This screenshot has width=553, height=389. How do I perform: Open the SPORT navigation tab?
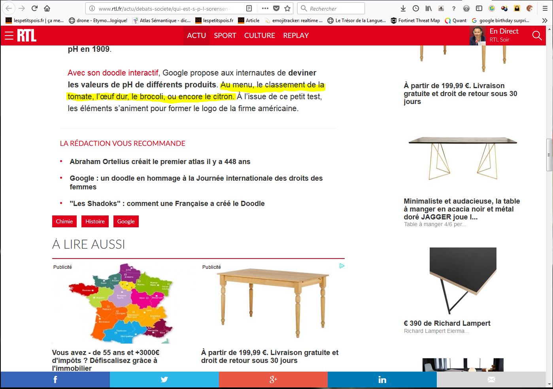point(225,36)
